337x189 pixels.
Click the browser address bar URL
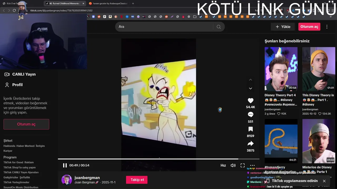coord(61,10)
